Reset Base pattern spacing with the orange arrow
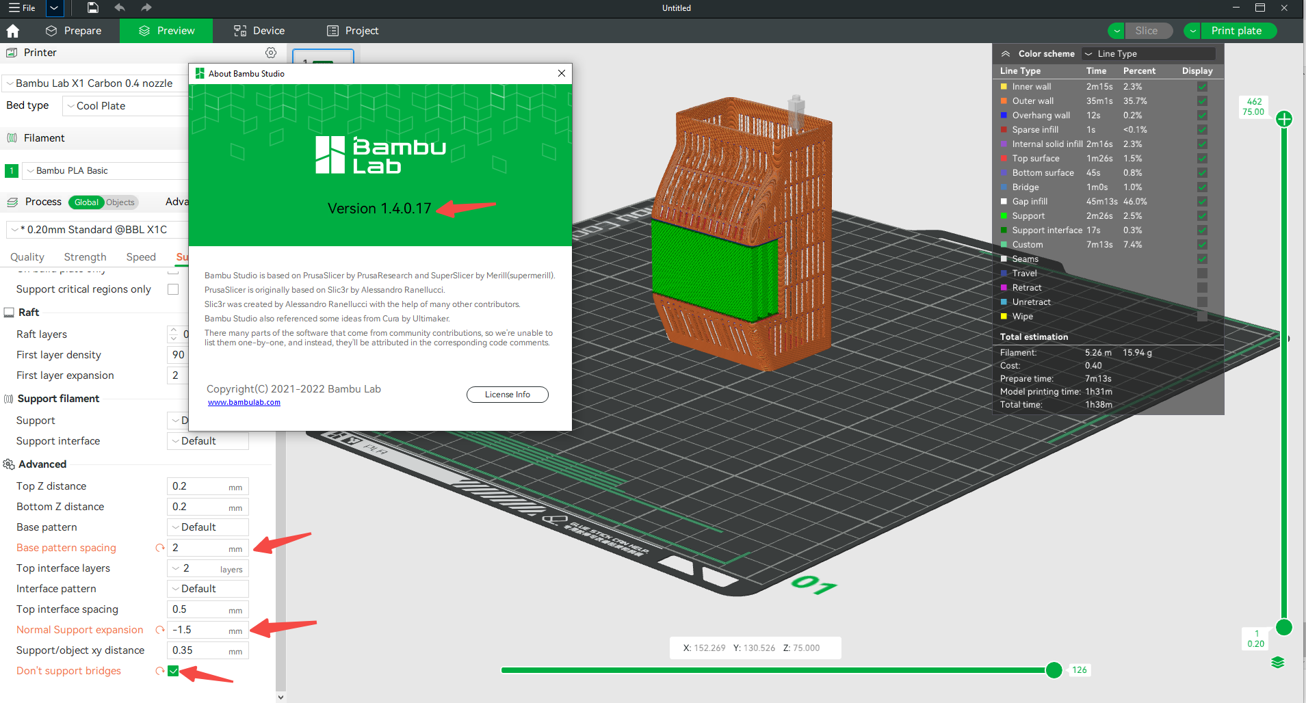 159,548
